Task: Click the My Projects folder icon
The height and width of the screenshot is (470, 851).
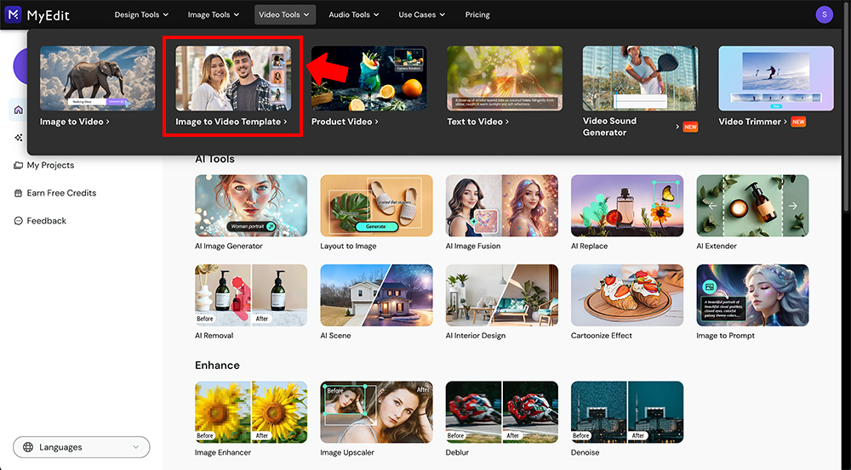Action: click(x=19, y=166)
